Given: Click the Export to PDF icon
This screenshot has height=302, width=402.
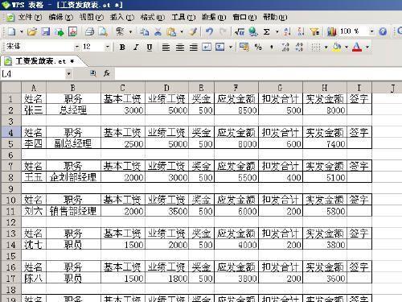Looking at the screenshot, I should (72, 31).
